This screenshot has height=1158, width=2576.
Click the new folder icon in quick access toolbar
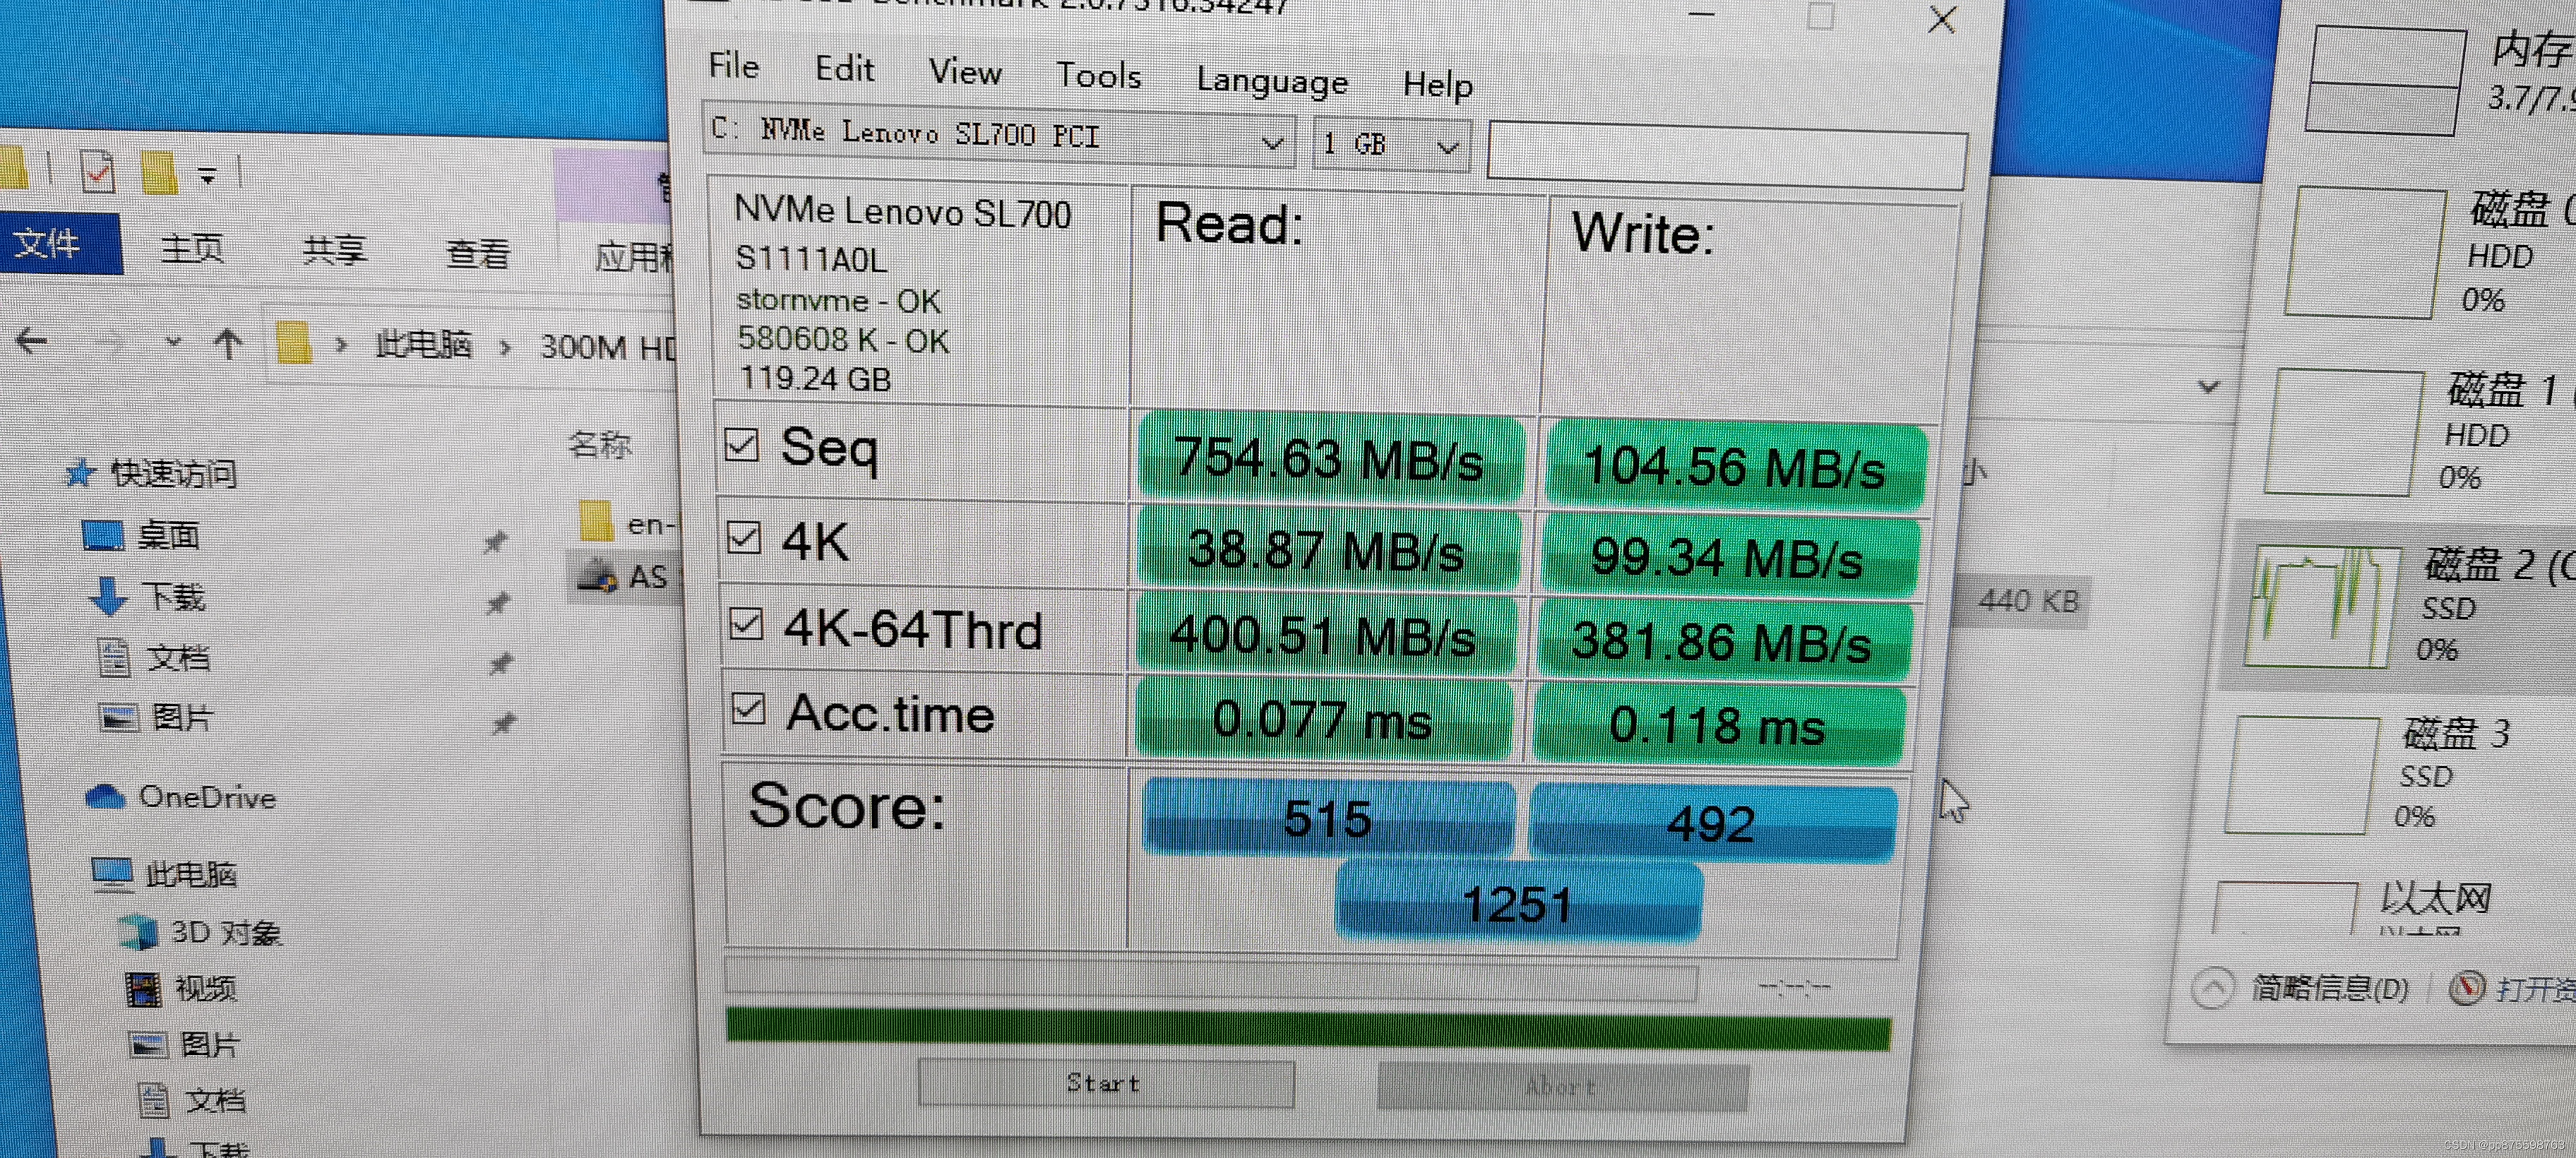click(x=159, y=172)
